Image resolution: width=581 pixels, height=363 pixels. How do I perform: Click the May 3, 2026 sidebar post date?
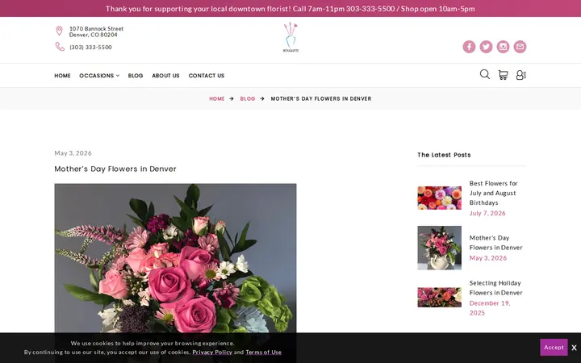tap(488, 258)
